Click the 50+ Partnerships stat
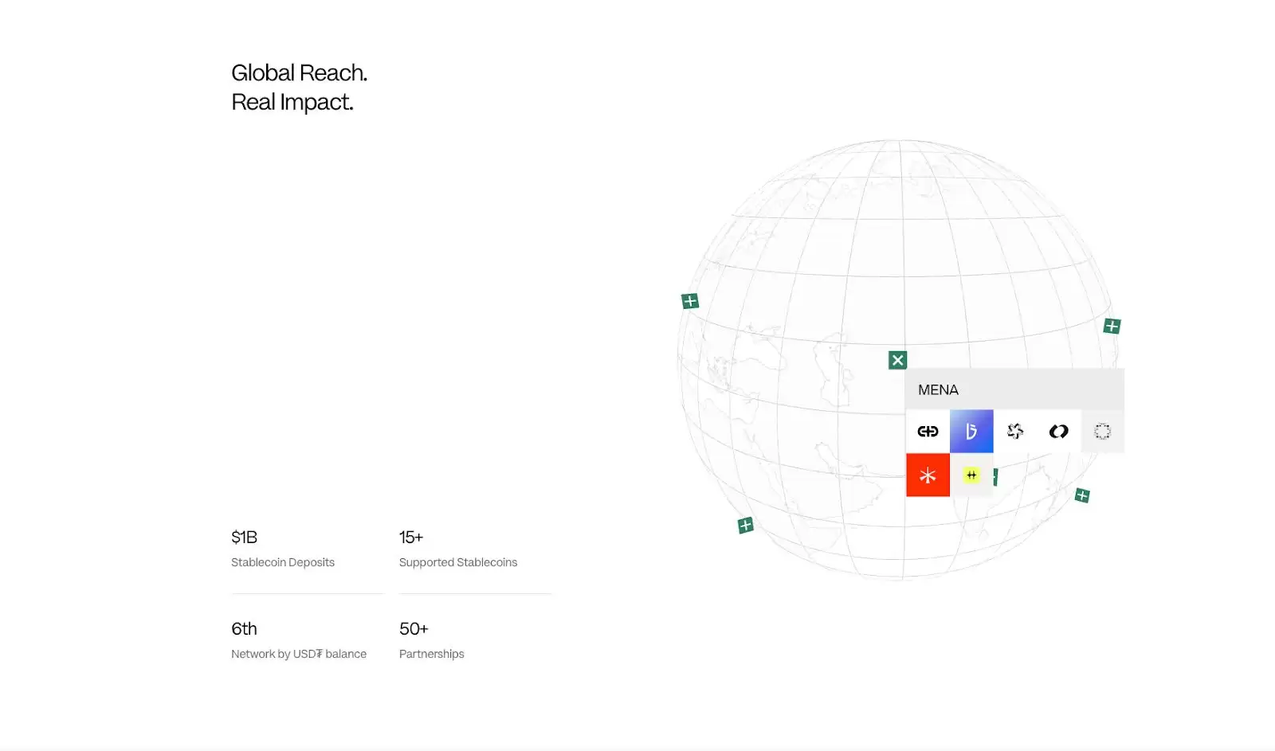 click(x=431, y=640)
